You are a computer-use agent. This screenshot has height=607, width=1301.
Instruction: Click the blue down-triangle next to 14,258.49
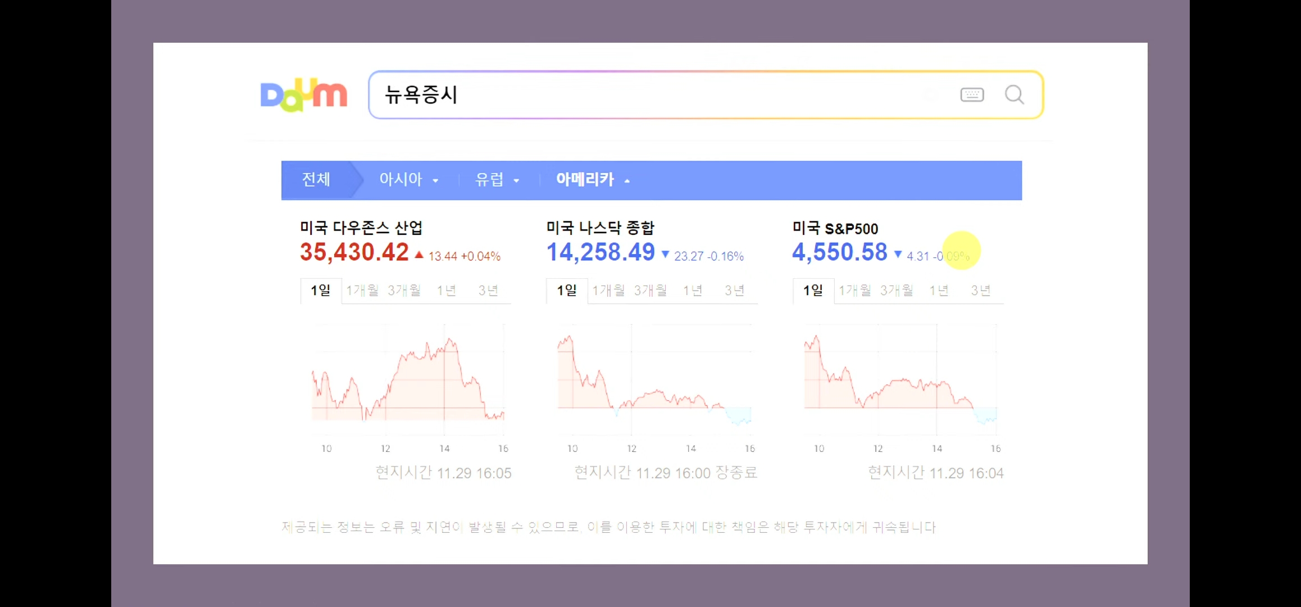pyautogui.click(x=666, y=255)
